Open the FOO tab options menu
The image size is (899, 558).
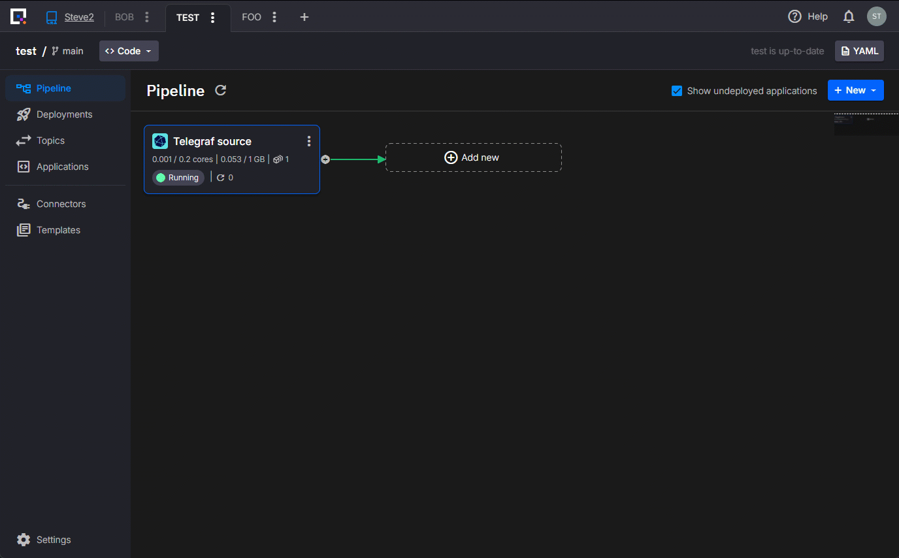[x=274, y=18]
